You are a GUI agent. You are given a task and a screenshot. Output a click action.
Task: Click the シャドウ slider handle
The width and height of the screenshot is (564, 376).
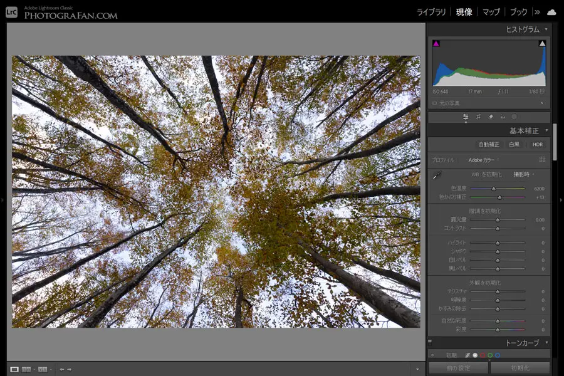[498, 251]
